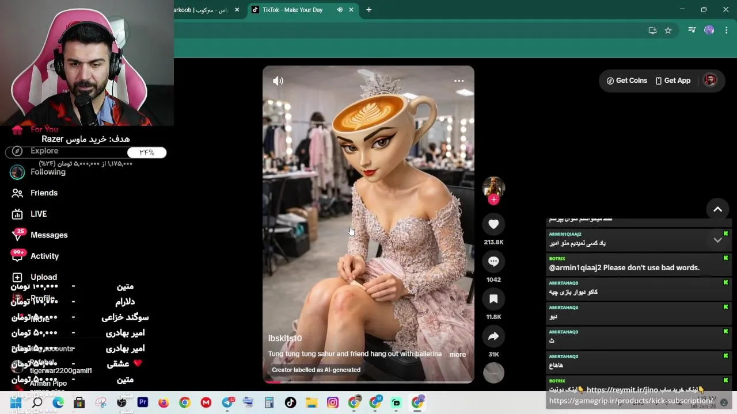The height and width of the screenshot is (414, 737).
Task: Open File Explorer from taskbar
Action: point(311,403)
